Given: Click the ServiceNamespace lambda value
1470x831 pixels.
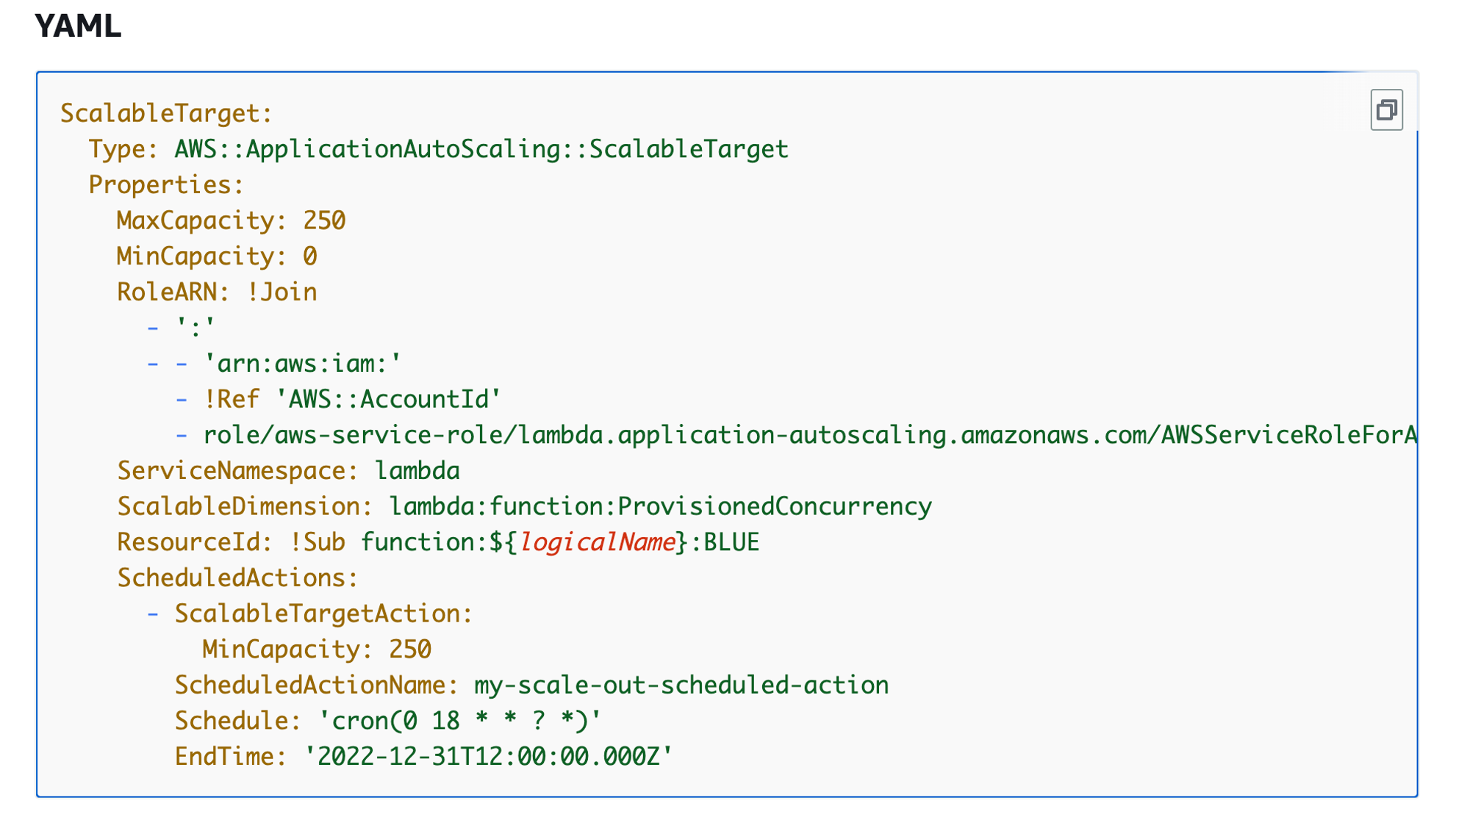Looking at the screenshot, I should (417, 471).
